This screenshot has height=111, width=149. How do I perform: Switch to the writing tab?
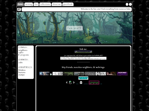[x=29, y=4]
